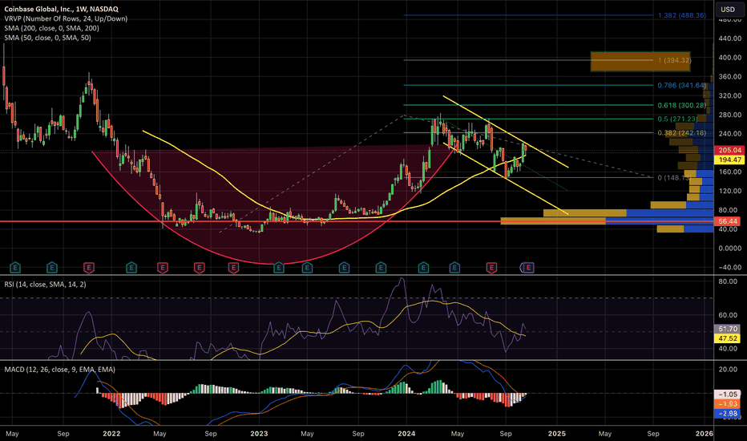Open the USD currency selector
Image resolution: width=747 pixels, height=441 pixels.
pos(728,9)
